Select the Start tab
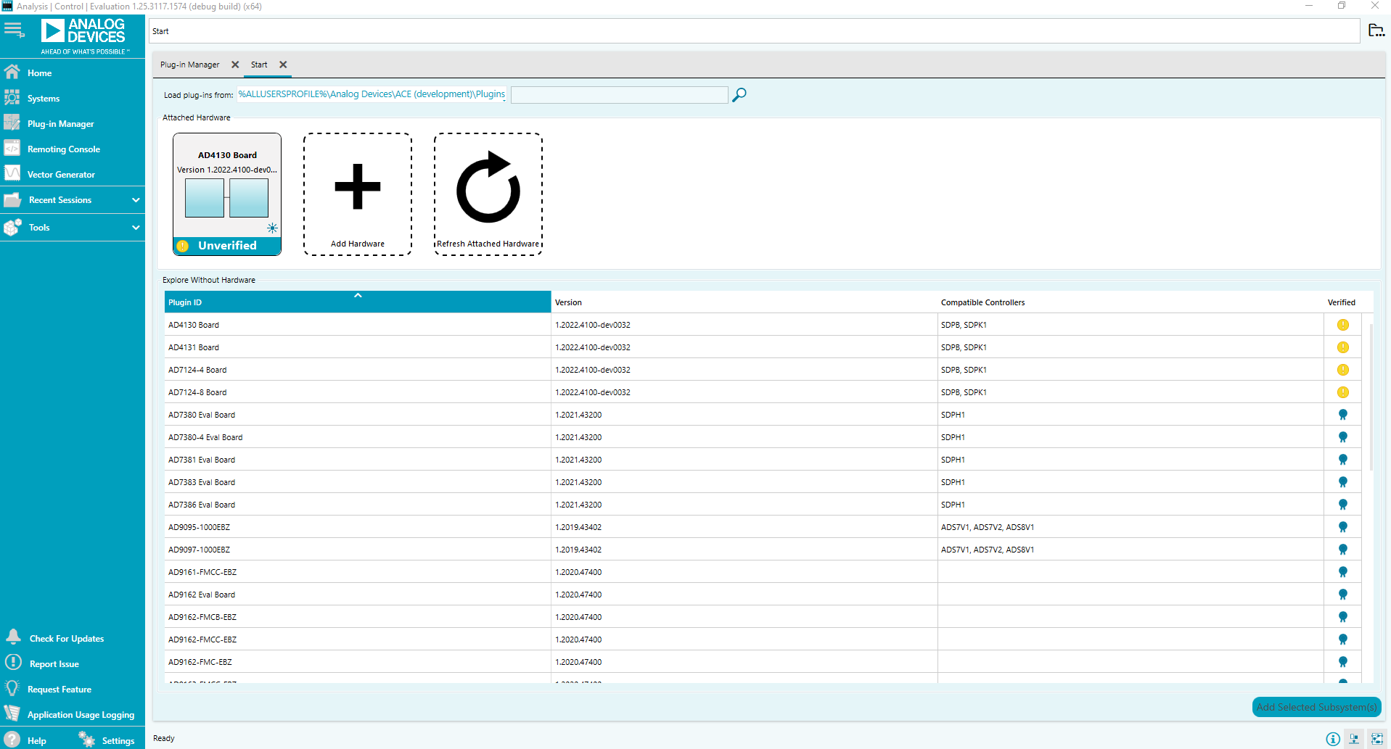1391x749 pixels. click(259, 65)
